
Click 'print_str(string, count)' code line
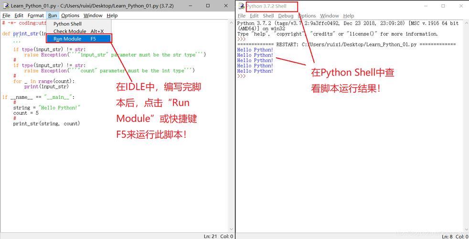pos(46,123)
